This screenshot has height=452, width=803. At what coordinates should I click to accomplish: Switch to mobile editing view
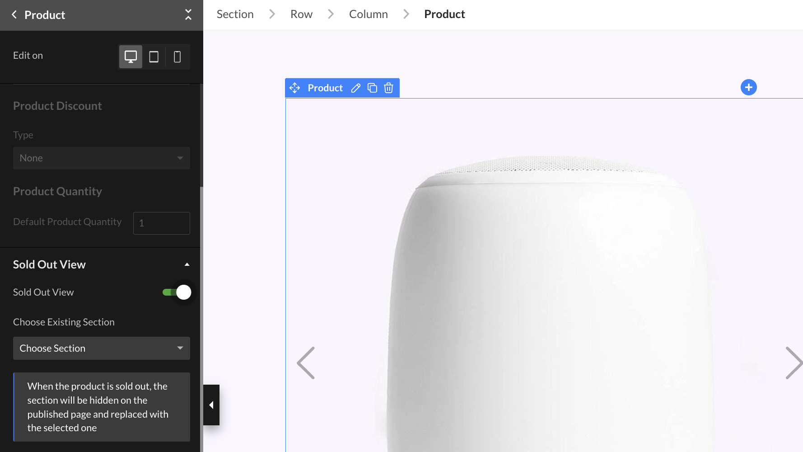(177, 56)
